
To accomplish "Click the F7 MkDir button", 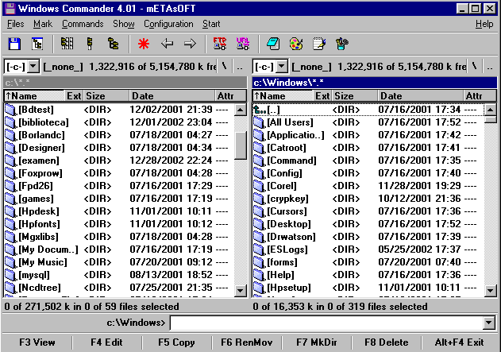I will tap(317, 342).
